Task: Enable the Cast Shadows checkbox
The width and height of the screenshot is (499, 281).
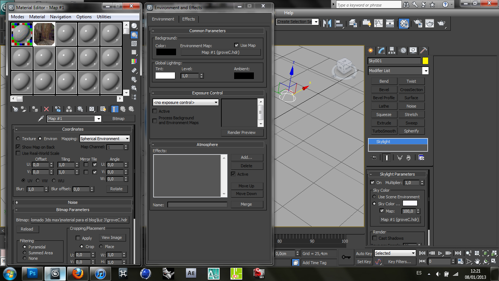Action: coord(374,238)
